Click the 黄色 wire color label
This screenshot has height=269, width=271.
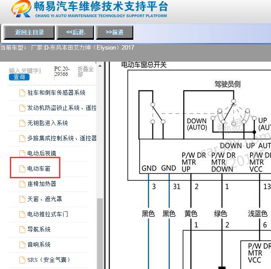[x=191, y=214]
